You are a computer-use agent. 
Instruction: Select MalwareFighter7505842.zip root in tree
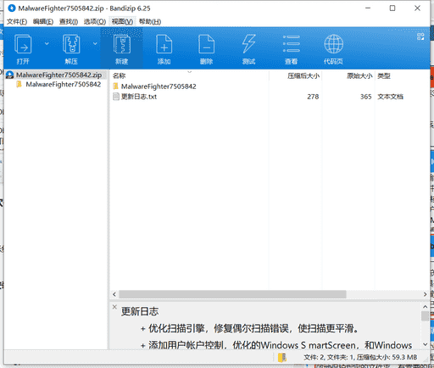pos(59,75)
